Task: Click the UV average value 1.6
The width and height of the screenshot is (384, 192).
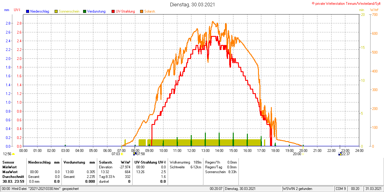Action: coord(163,177)
